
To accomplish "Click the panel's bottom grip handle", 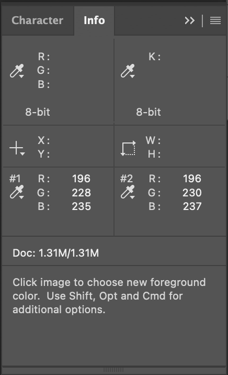I will [113, 370].
